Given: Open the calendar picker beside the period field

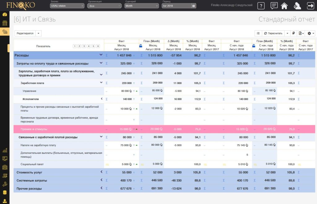Looking at the screenshot, I should [194, 6].
